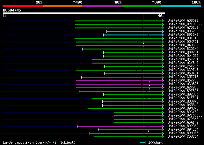Screen dimensions: 204x145
Task: Select the UniRef100_B9MUP8 label
Action: click(183, 109)
